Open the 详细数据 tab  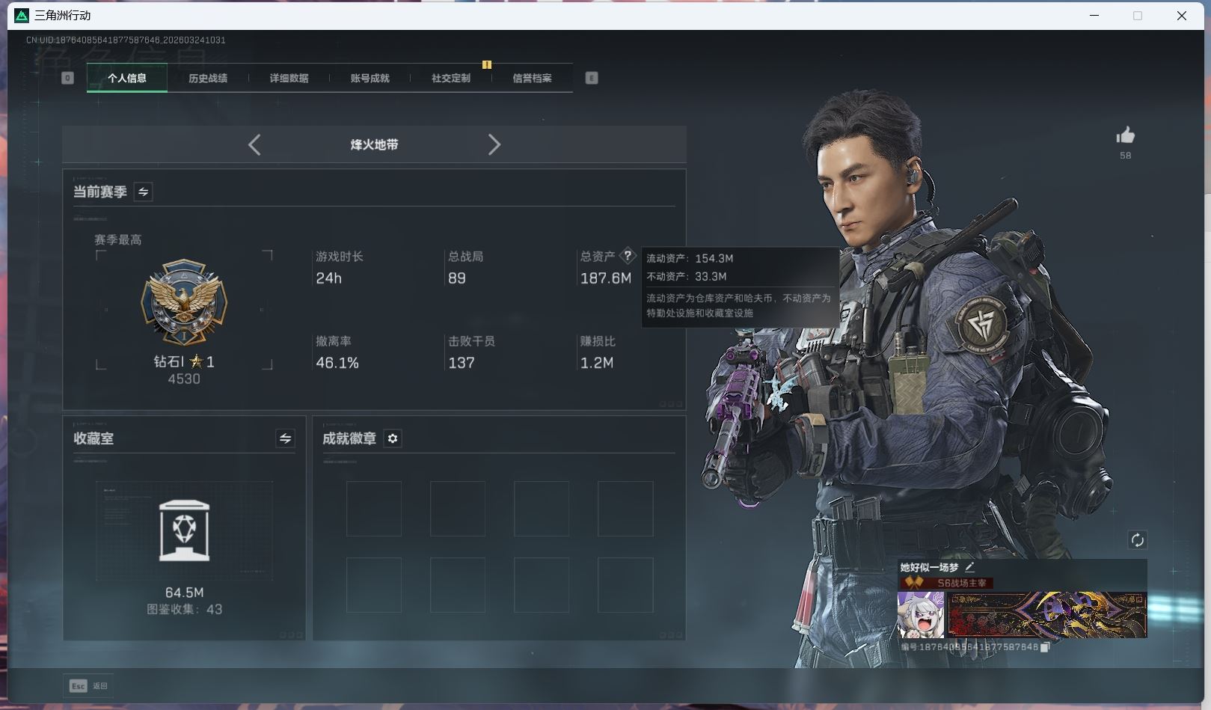289,78
